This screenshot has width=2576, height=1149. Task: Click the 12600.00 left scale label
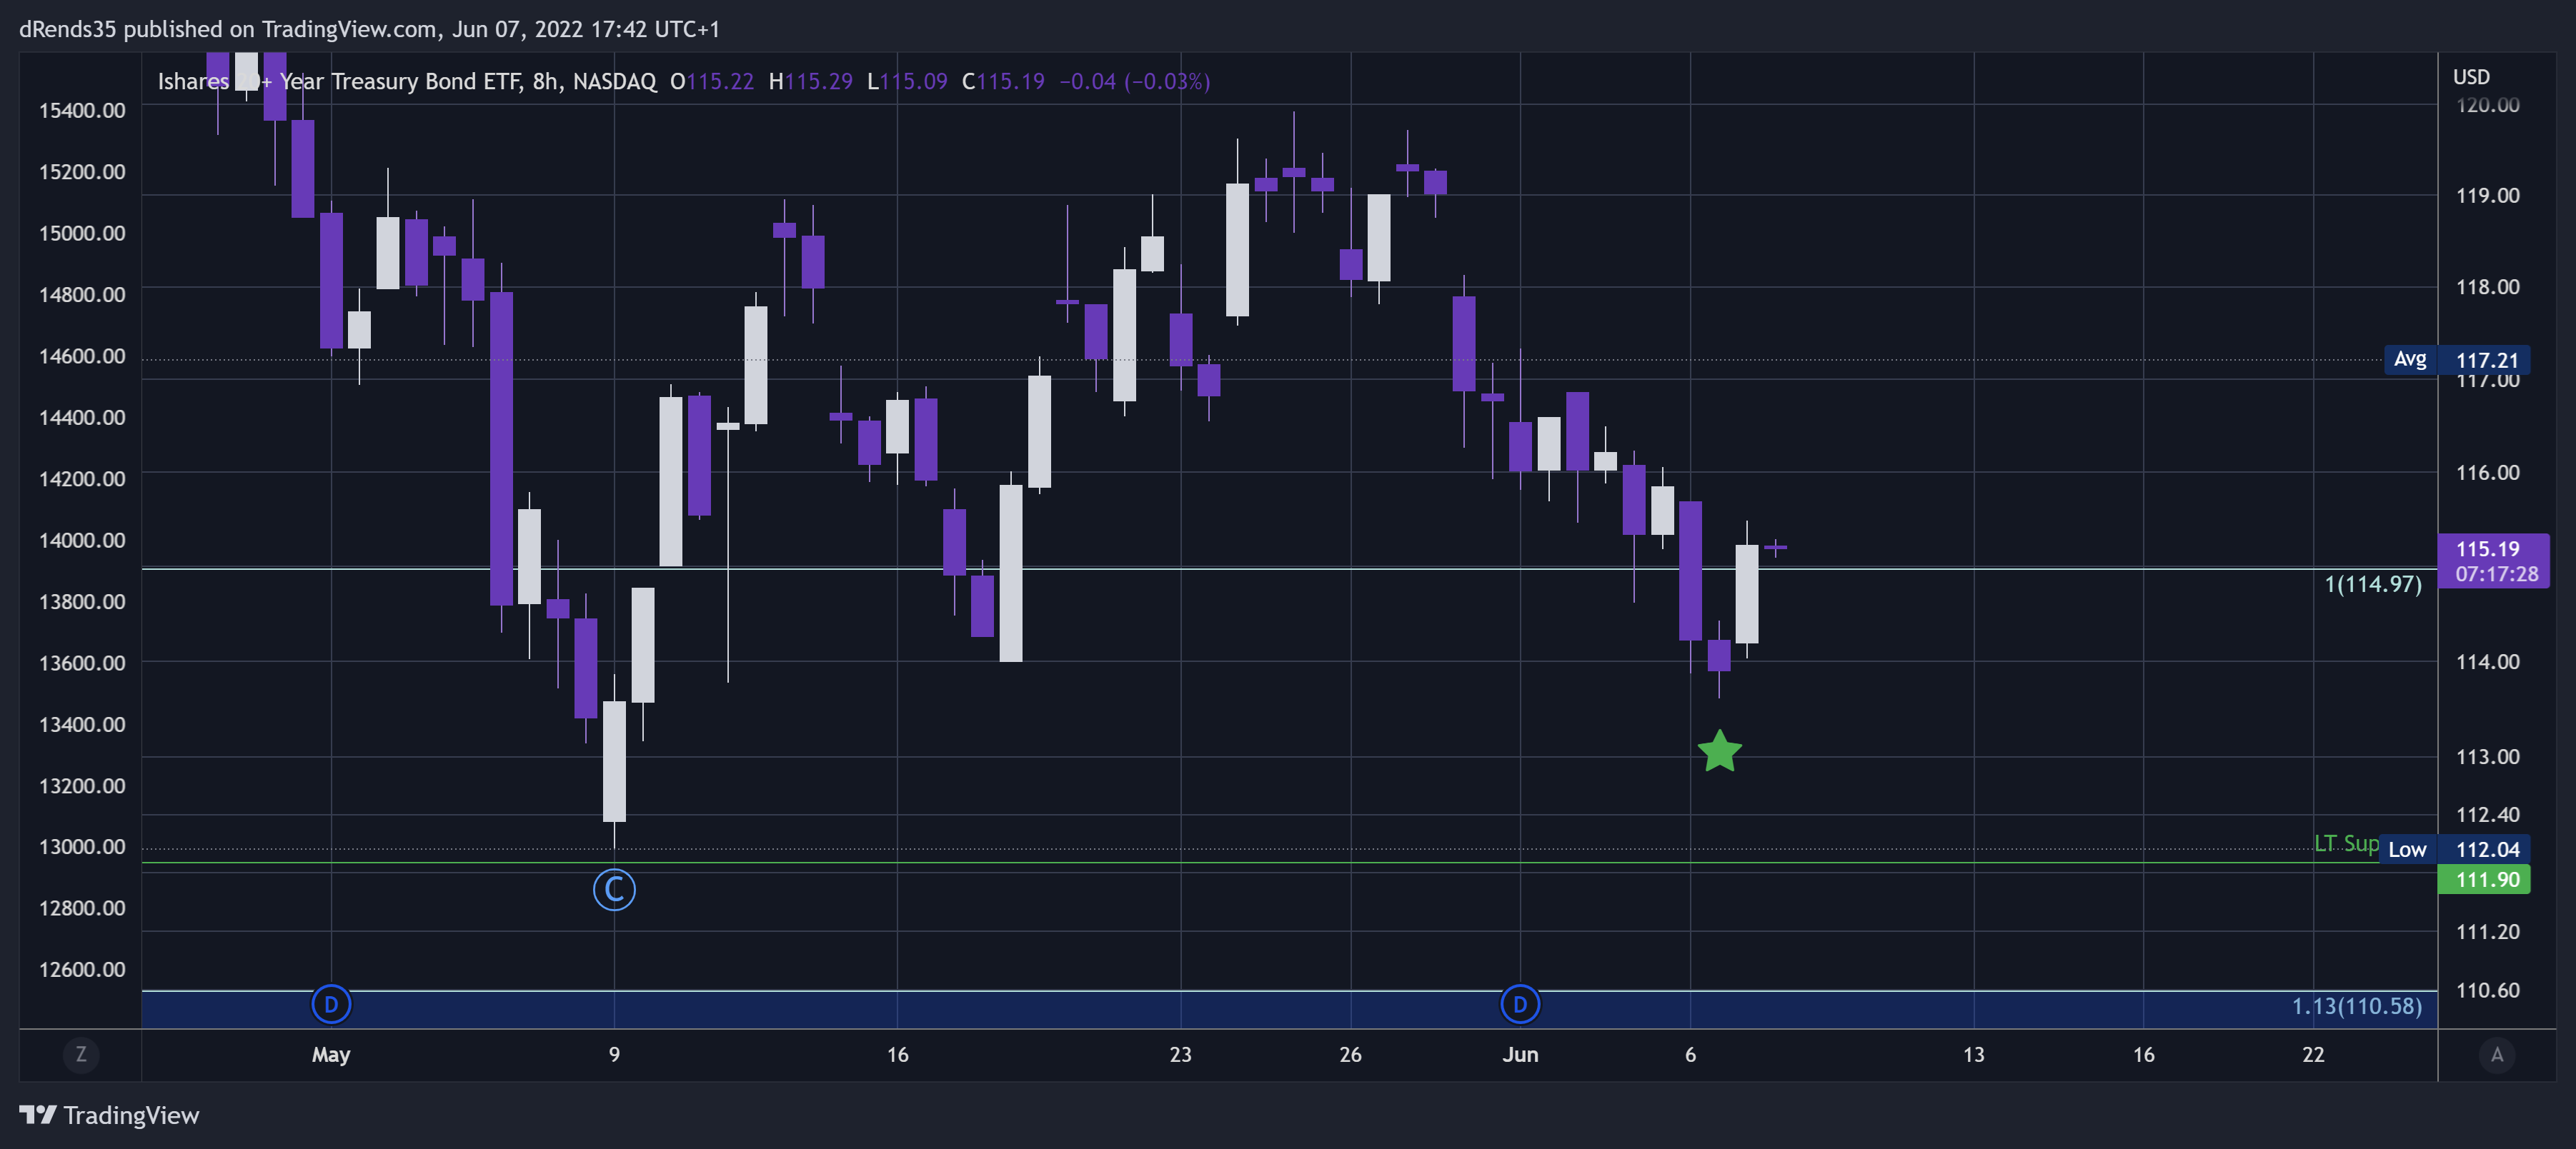pos(82,969)
